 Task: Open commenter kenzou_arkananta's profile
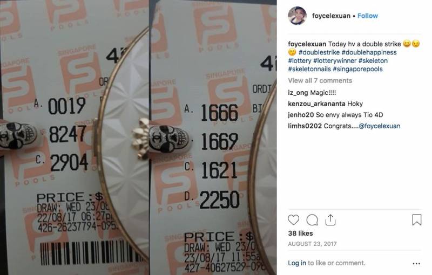click(316, 104)
